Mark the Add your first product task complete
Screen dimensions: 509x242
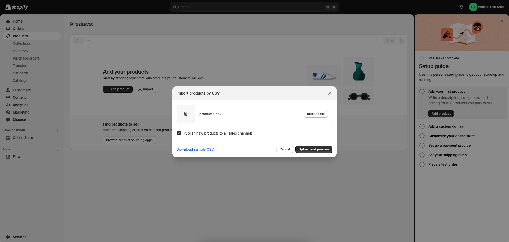[422, 91]
